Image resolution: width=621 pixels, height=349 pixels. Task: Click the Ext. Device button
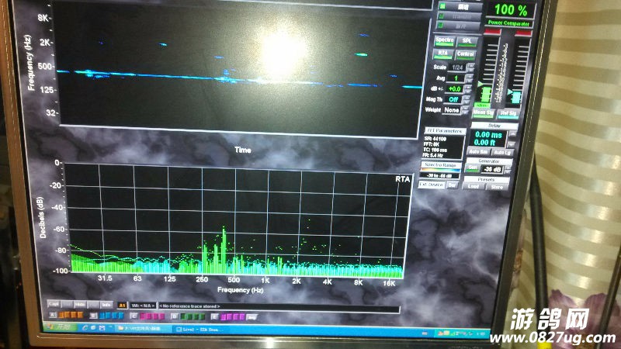tap(432, 185)
